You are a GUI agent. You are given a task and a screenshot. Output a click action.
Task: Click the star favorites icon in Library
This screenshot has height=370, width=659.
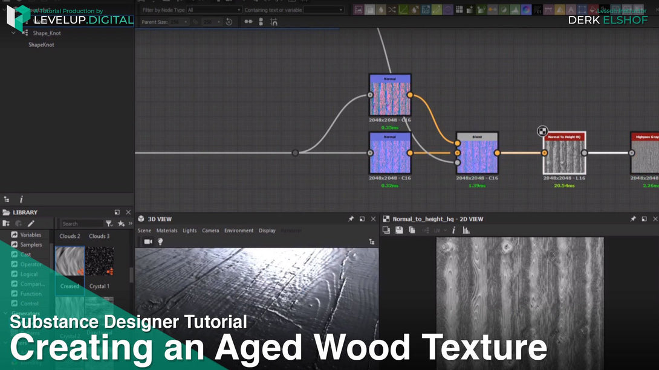click(121, 223)
